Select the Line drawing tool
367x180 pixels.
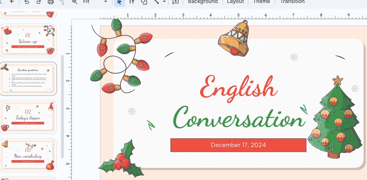click(x=156, y=1)
